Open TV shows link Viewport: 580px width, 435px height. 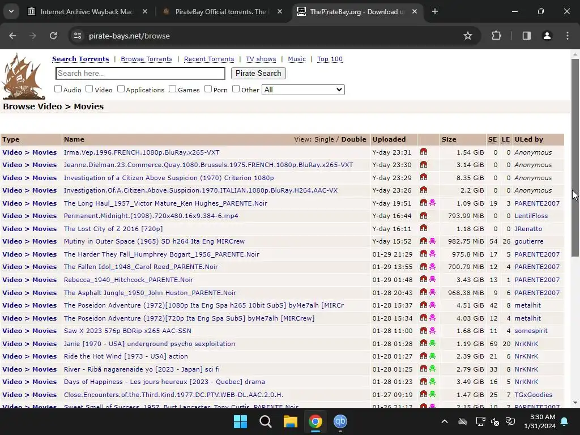261,59
